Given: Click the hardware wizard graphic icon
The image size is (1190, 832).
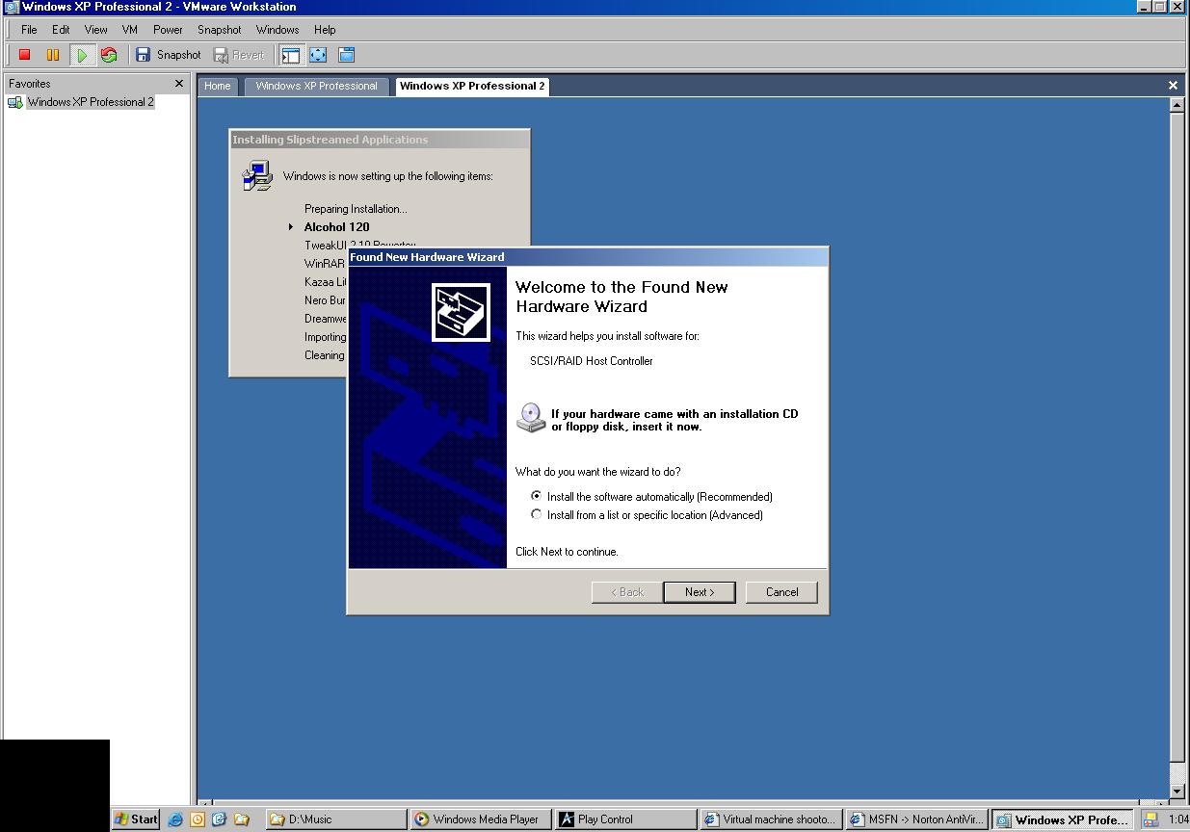Looking at the screenshot, I should tap(461, 312).
